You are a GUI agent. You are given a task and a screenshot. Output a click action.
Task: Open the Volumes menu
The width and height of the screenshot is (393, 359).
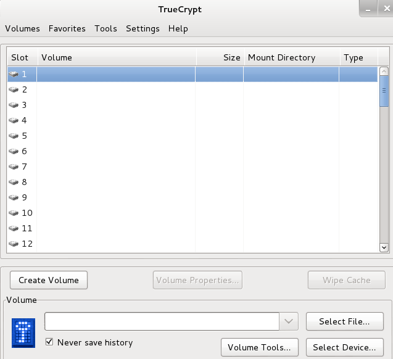point(23,28)
